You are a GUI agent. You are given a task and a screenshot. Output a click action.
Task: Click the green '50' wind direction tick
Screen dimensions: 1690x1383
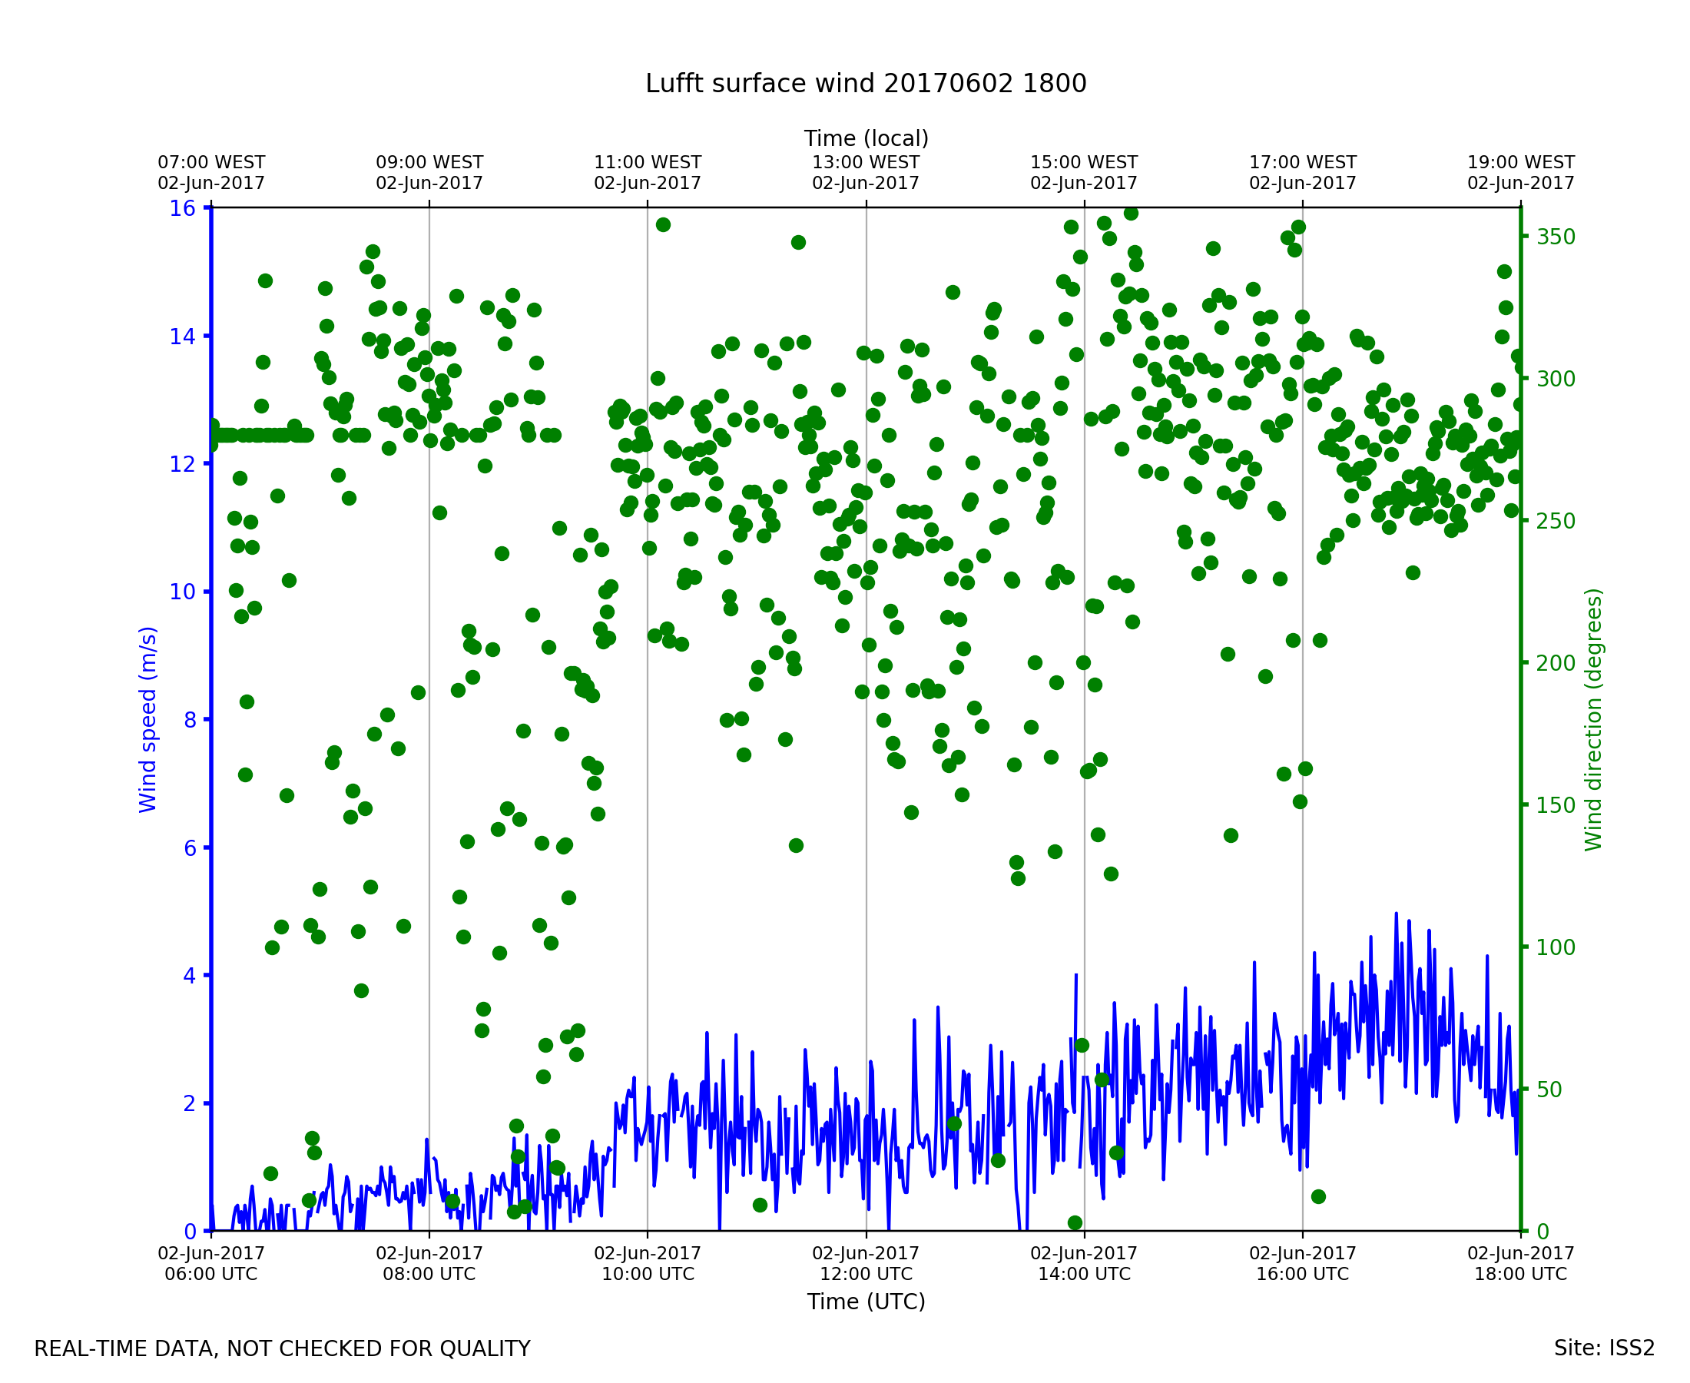coord(1551,1089)
